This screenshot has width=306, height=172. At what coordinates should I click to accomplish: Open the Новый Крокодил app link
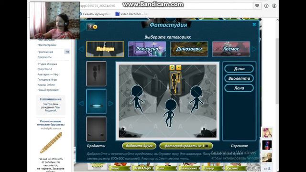click(48, 90)
